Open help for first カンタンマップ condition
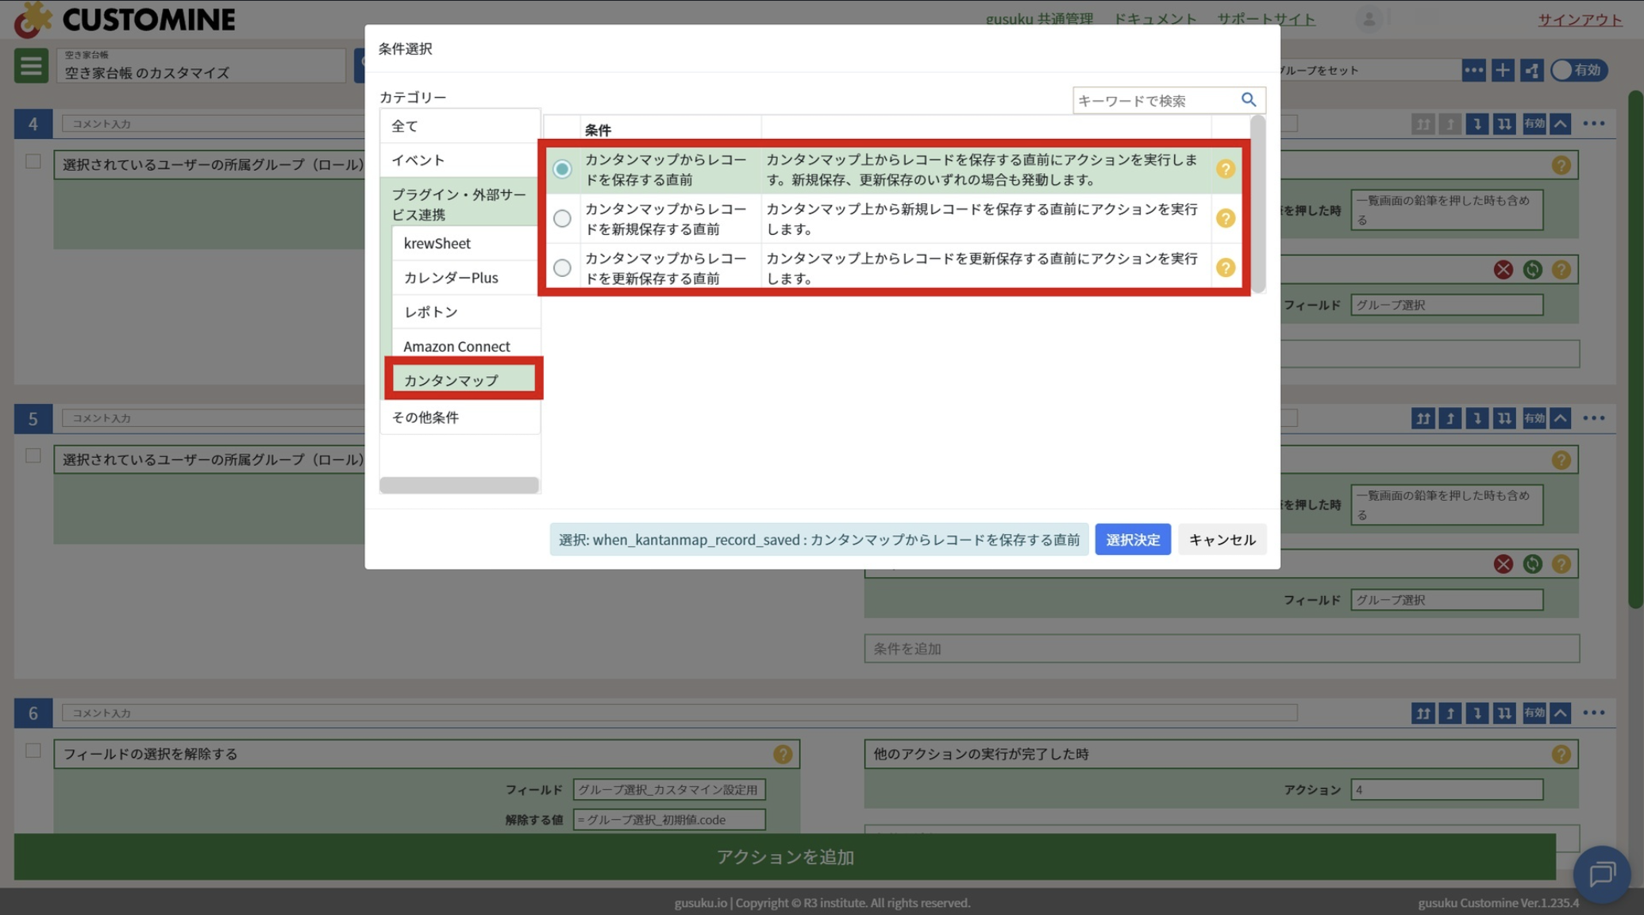 click(x=1225, y=169)
